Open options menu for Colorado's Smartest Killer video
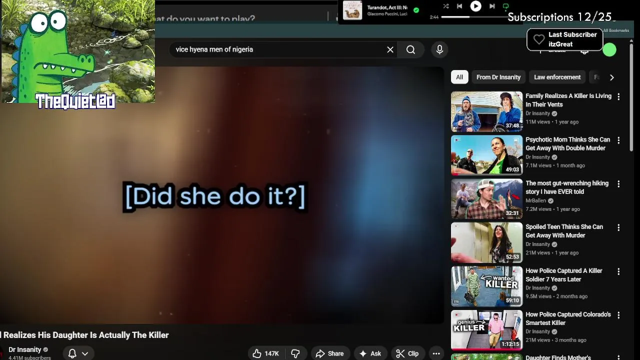 (x=618, y=315)
